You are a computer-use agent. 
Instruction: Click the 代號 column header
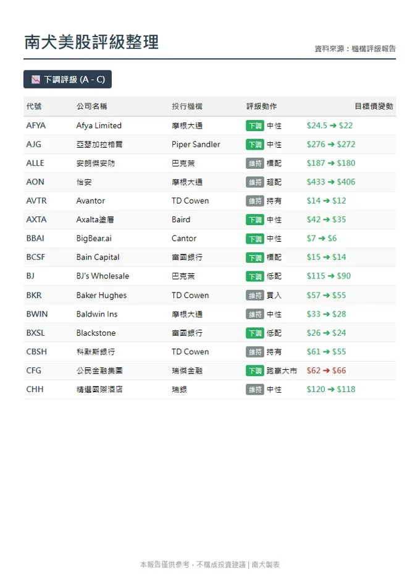click(34, 106)
